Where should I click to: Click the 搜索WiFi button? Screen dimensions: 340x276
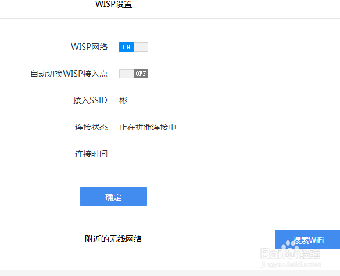tap(307, 239)
